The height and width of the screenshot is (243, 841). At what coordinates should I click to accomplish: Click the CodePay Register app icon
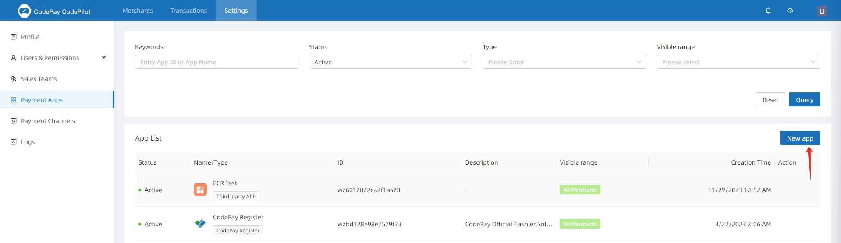200,224
